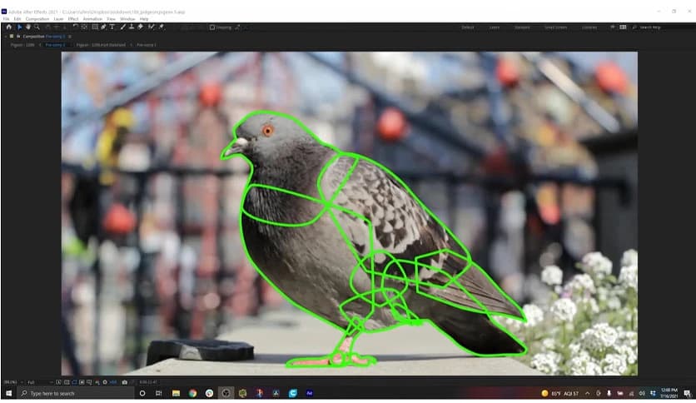Open the Effect menu
Viewport: 696px width, 403px height.
(73, 18)
